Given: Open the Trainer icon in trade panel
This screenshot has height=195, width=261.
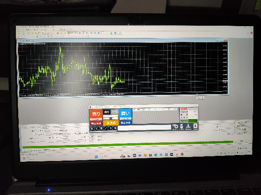Looking at the screenshot, I should 195,126.
